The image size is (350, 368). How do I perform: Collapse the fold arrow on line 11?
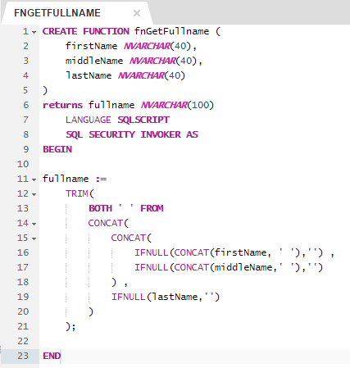pyautogui.click(x=34, y=179)
